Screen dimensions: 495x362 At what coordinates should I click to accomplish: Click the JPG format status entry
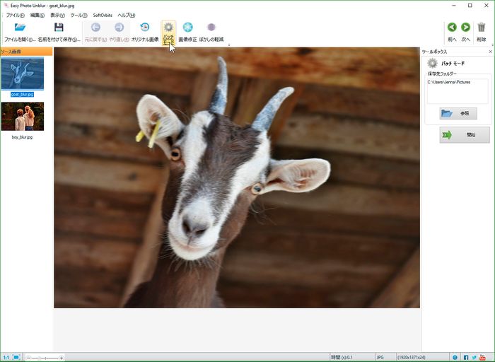point(380,357)
